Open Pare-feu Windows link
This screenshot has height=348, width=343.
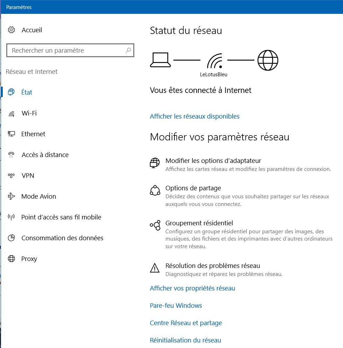[x=176, y=306]
